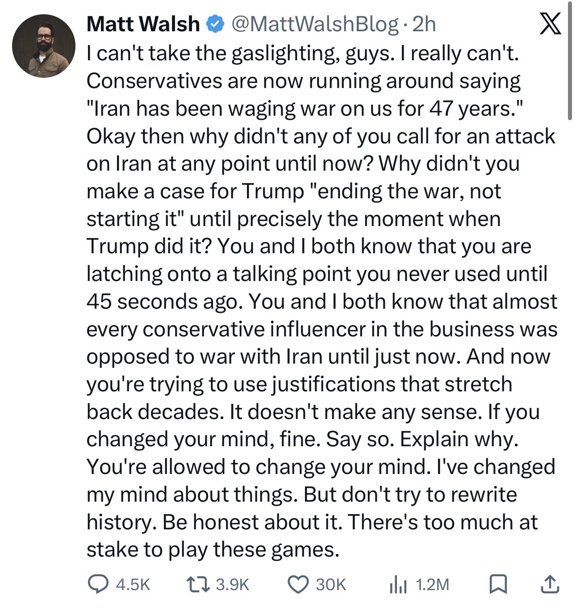The width and height of the screenshot is (576, 612).
Task: Bookmark this post
Action: [x=498, y=584]
